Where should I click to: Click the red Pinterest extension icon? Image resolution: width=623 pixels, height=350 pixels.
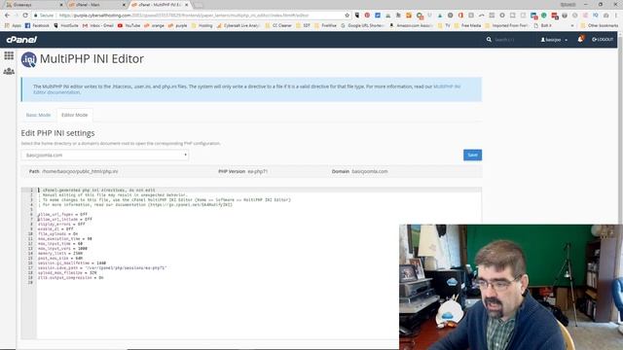pyautogui.click(x=367, y=16)
